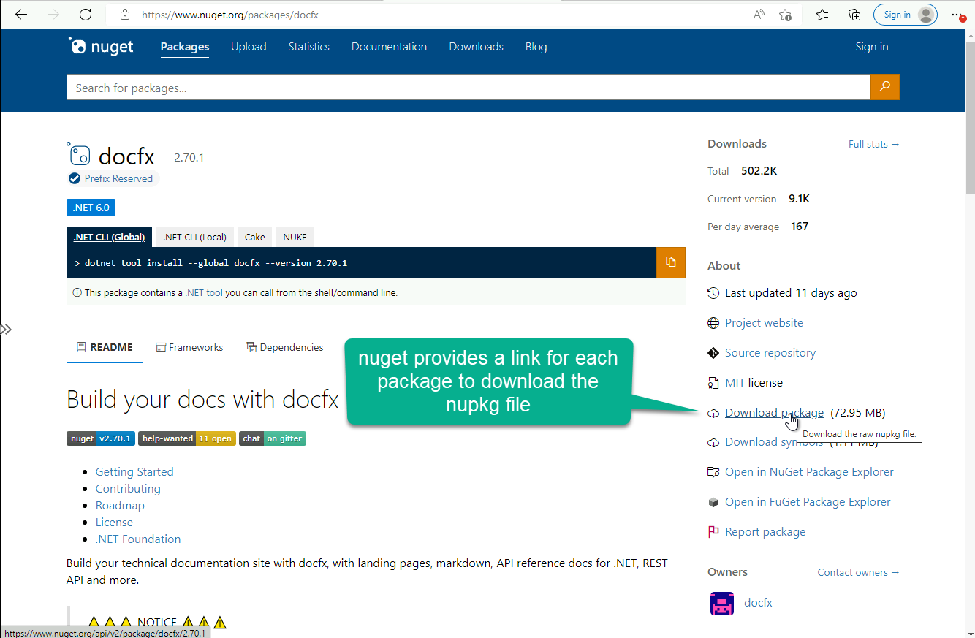Click the docfx owner avatar

[722, 603]
